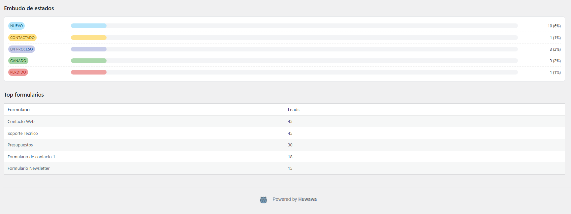This screenshot has width=571, height=214.
Task: Open the 3 (2%) count for GANADO
Action: click(555, 61)
